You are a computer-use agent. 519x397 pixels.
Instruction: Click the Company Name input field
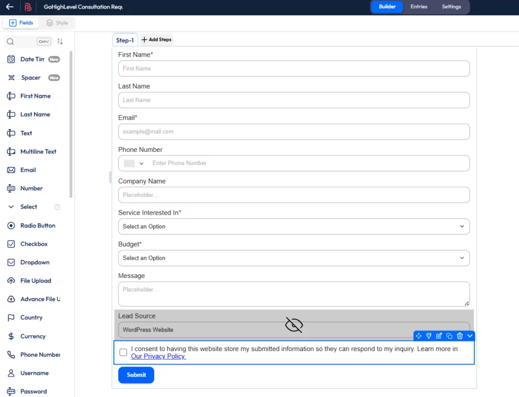(294, 195)
